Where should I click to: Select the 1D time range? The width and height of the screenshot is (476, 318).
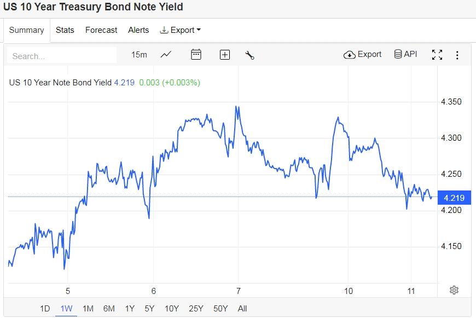click(x=45, y=309)
